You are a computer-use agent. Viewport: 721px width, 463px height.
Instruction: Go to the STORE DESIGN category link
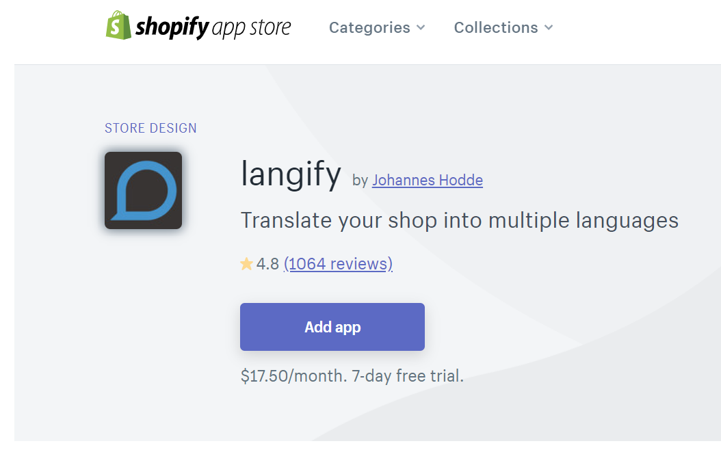150,128
